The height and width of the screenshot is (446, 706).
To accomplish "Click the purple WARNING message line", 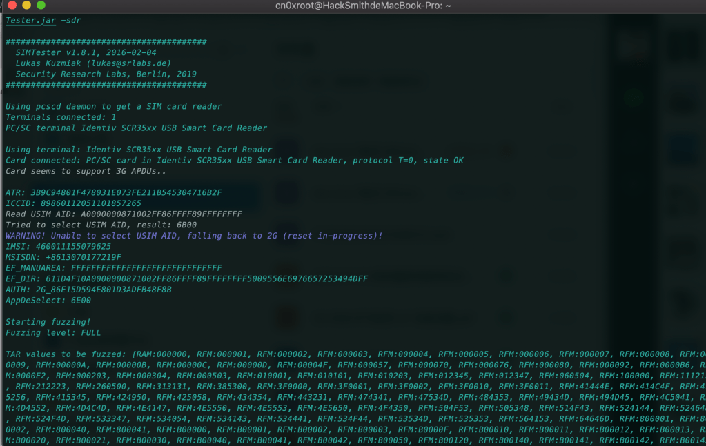I will 194,236.
